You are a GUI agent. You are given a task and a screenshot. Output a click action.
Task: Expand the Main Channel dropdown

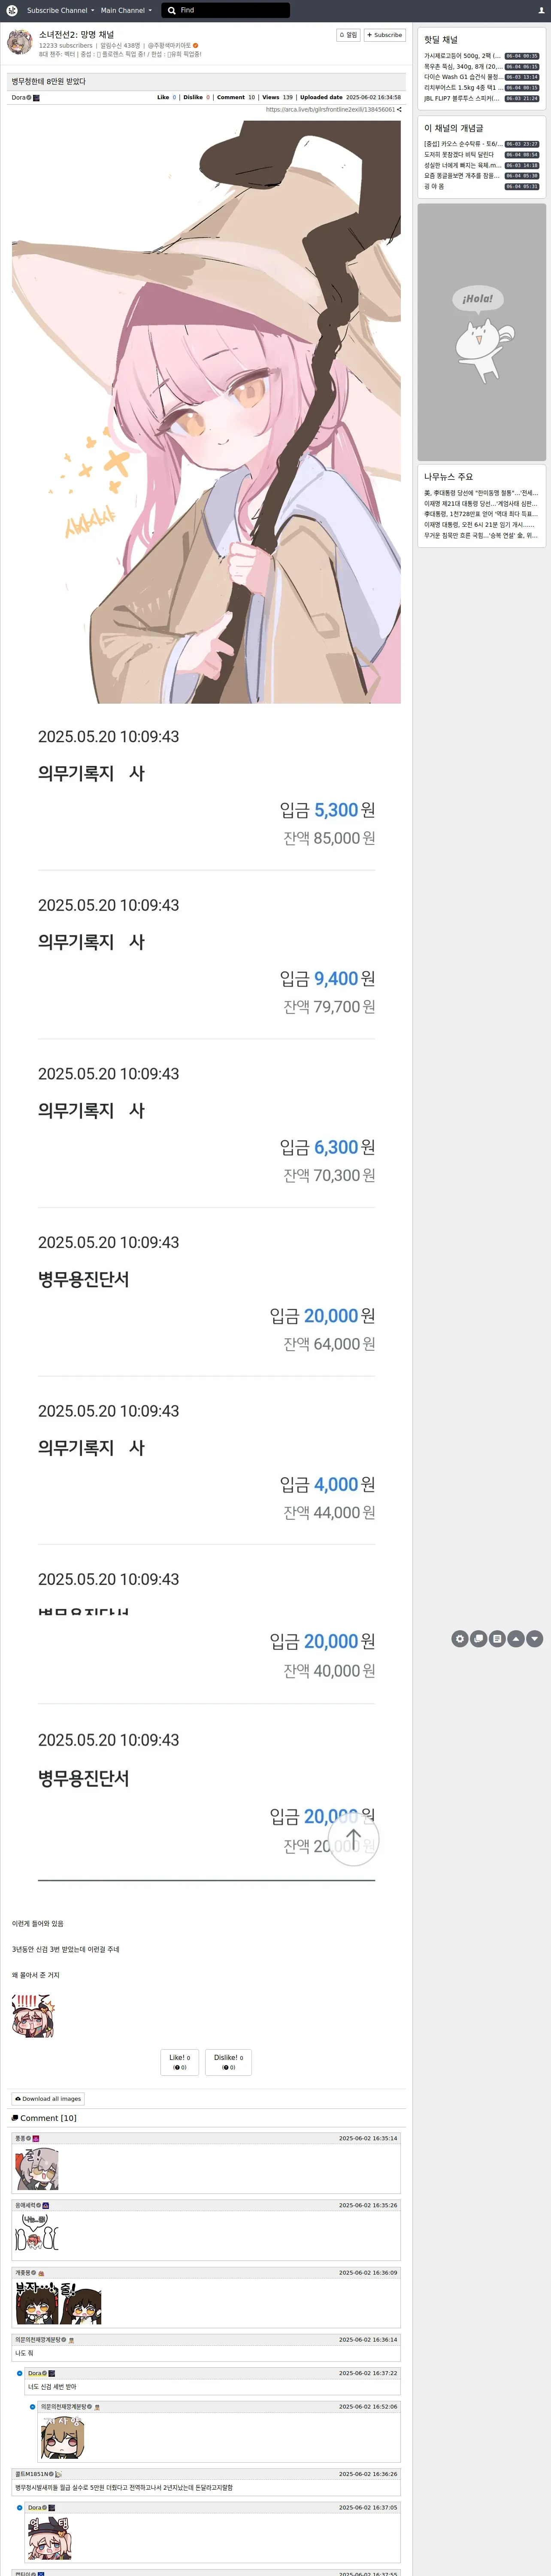tap(126, 10)
